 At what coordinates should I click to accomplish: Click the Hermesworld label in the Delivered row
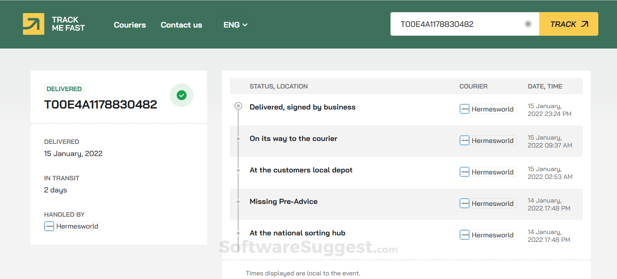pyautogui.click(x=492, y=109)
